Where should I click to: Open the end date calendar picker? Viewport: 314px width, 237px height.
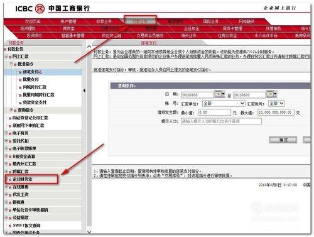pyautogui.click(x=272, y=94)
